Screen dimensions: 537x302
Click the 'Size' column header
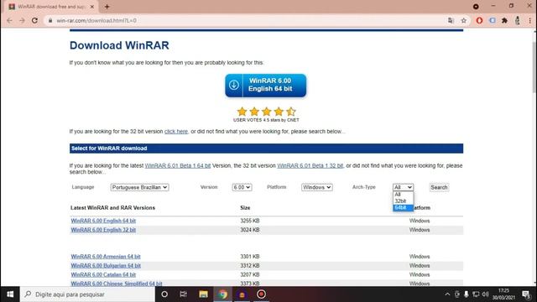pos(245,208)
